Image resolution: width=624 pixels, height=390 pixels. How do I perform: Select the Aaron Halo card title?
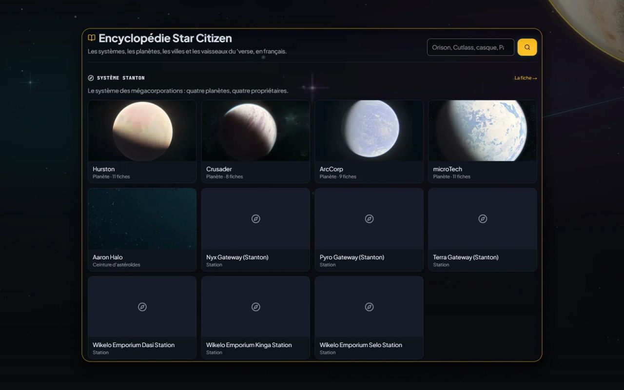pyautogui.click(x=108, y=257)
